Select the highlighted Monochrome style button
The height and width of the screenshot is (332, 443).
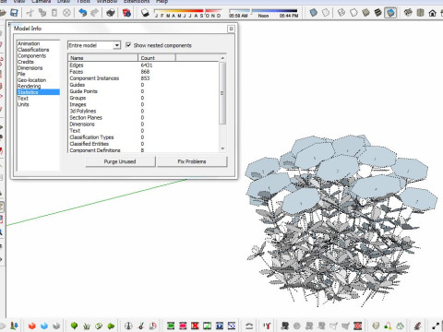point(390,13)
